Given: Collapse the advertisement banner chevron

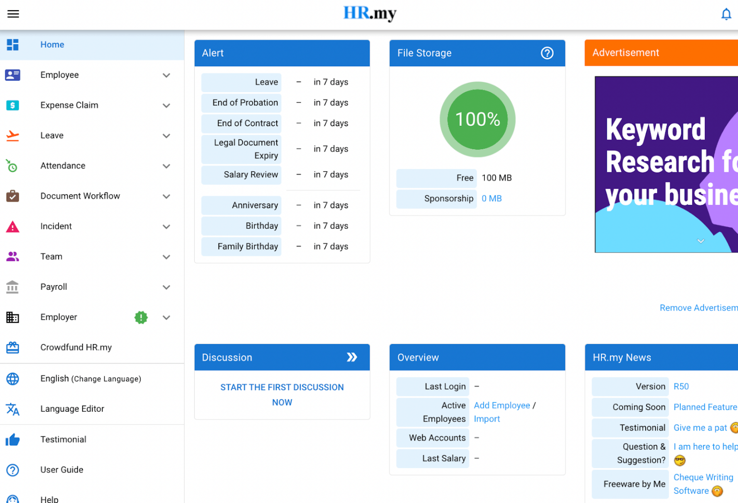Looking at the screenshot, I should 701,241.
